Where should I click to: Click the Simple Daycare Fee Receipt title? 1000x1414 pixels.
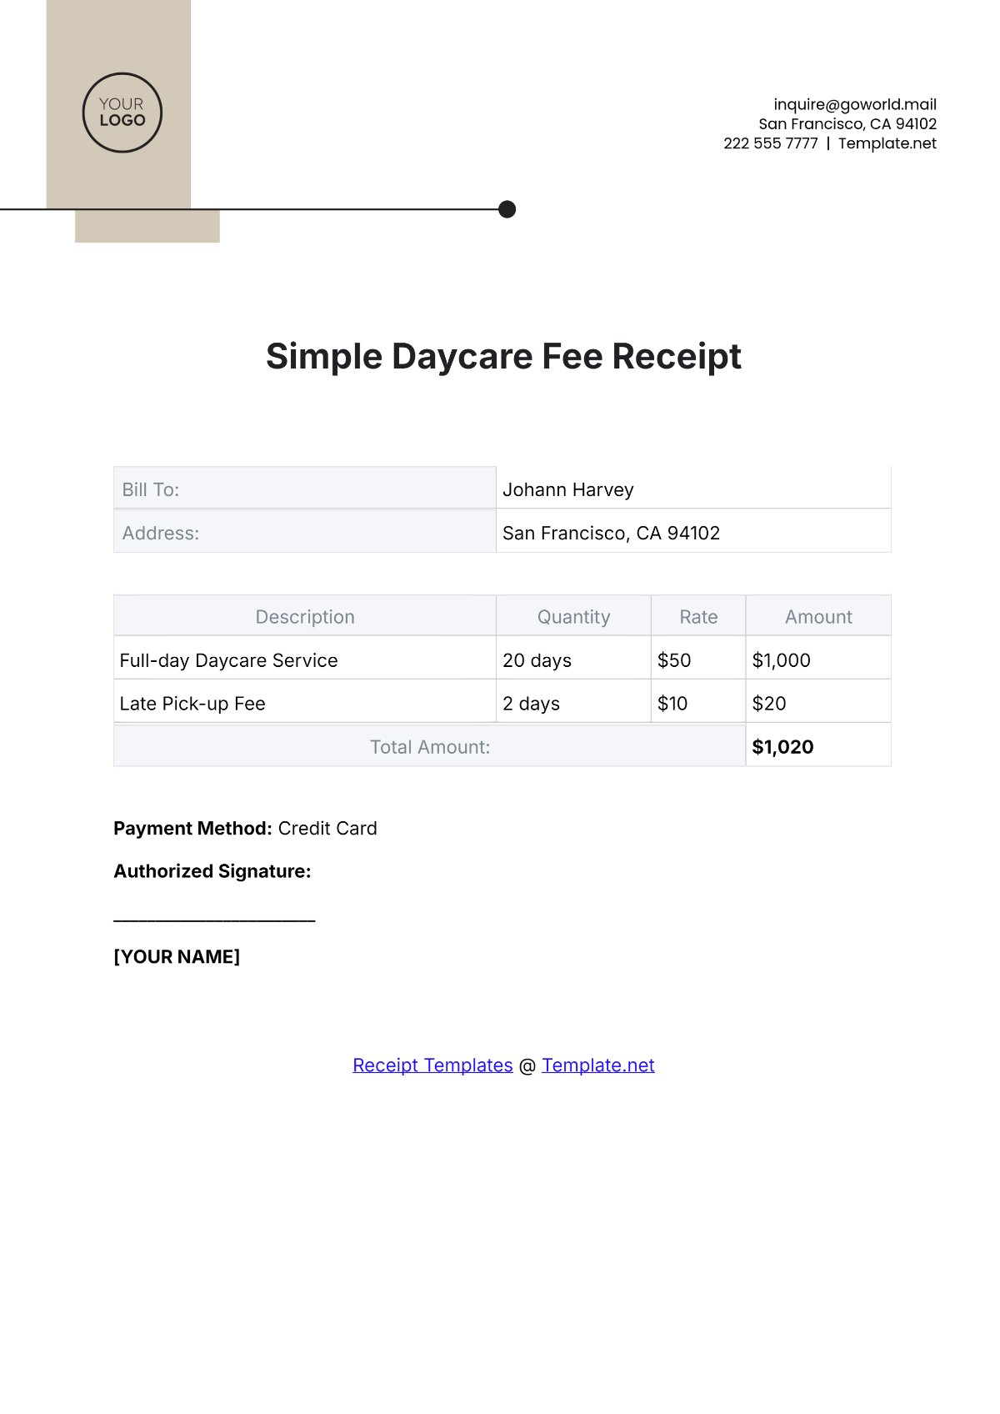pyautogui.click(x=503, y=356)
